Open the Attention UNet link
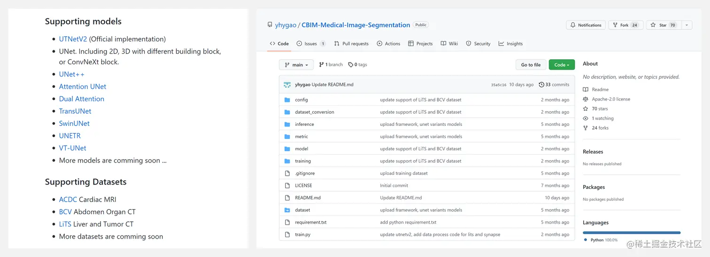The height and width of the screenshot is (257, 710). (x=83, y=86)
